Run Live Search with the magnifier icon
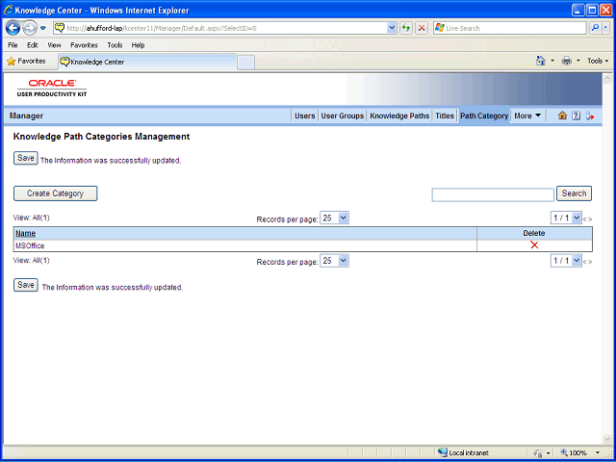616x462 pixels. coord(596,28)
